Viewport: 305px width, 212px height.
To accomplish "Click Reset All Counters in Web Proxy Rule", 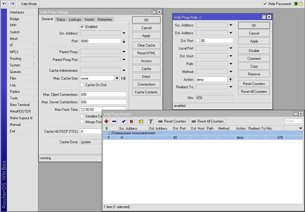I will (254, 92).
